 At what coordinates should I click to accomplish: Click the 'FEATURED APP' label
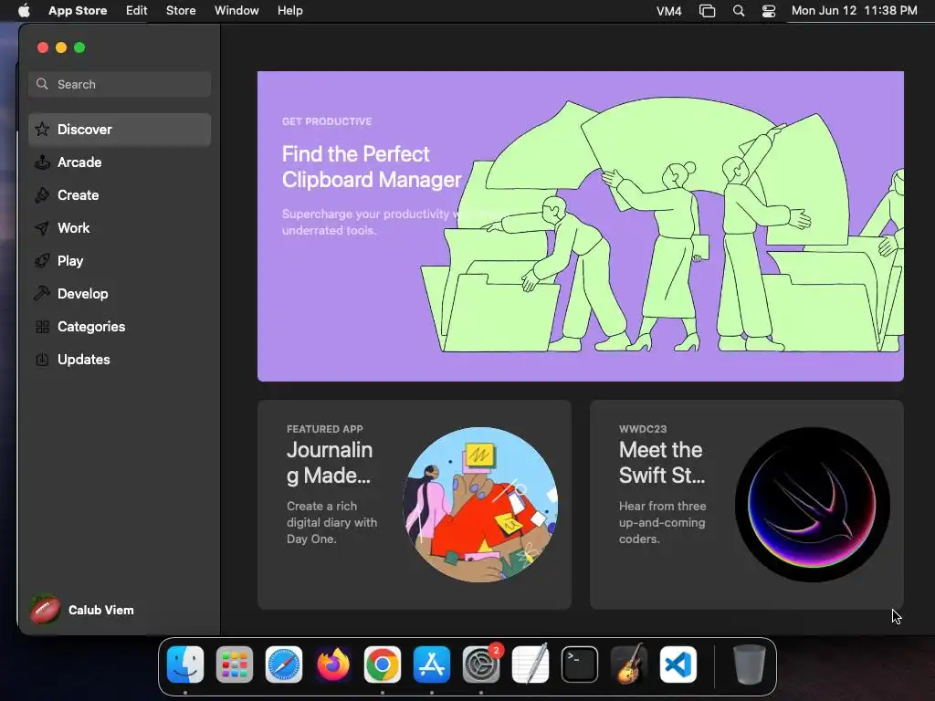pyautogui.click(x=324, y=429)
